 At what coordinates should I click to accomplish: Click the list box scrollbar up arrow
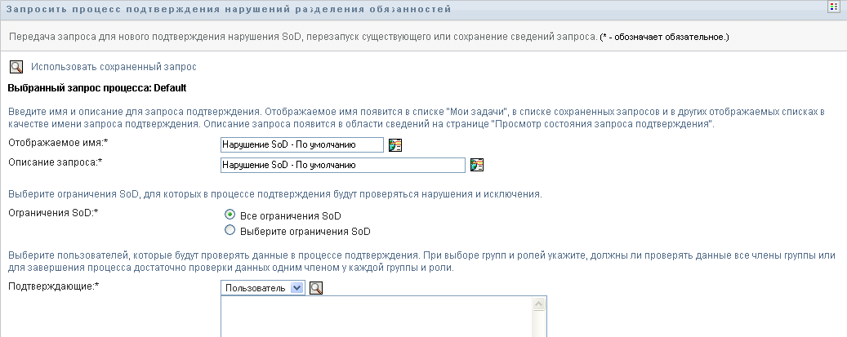[x=538, y=304]
